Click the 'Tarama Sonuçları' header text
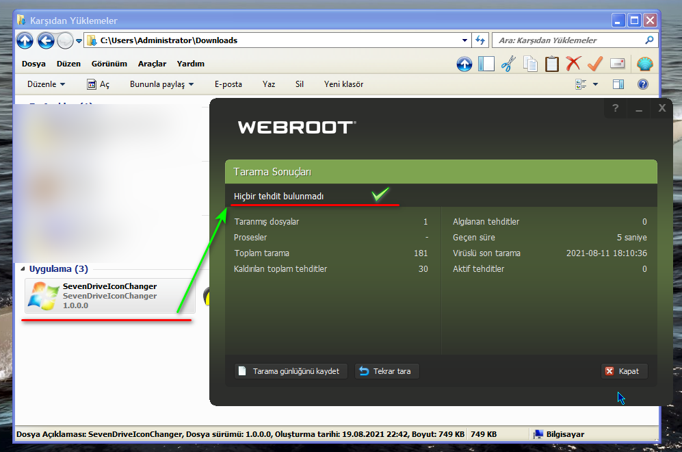 [272, 172]
